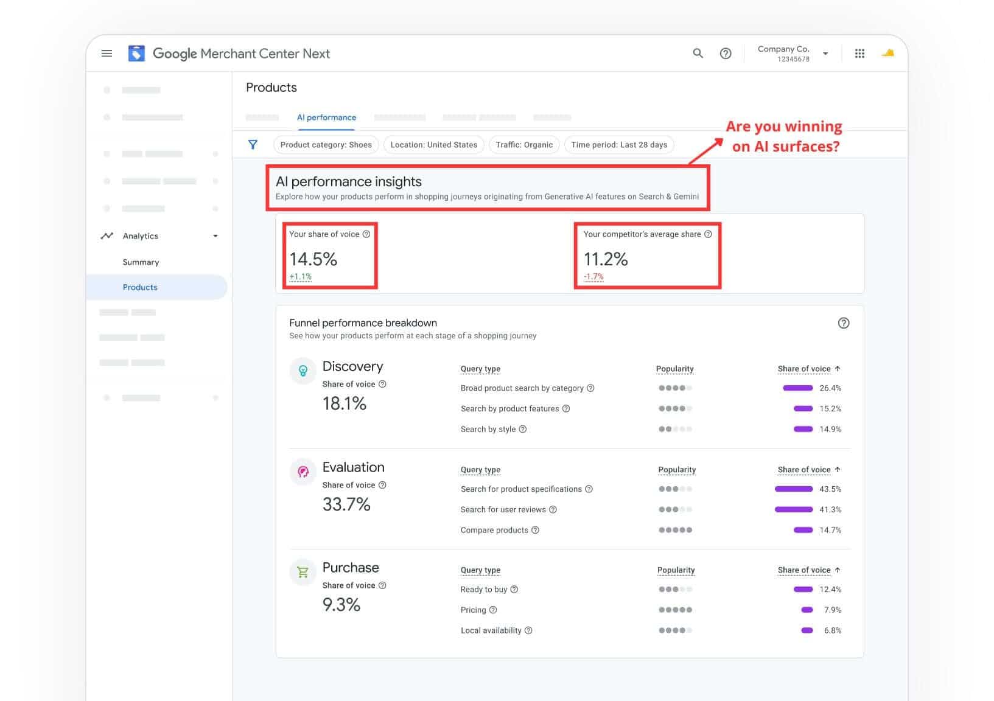
Task: Open Location: United States filter
Action: [434, 145]
